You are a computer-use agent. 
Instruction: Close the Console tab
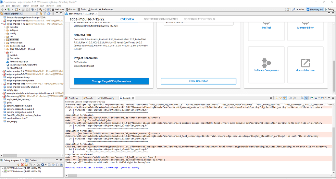pos(133,98)
